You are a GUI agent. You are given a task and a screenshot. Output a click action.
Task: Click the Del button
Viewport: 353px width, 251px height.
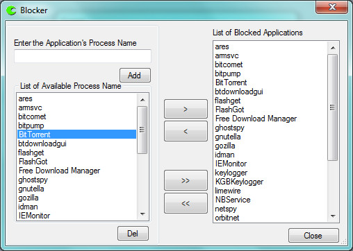[133, 234]
